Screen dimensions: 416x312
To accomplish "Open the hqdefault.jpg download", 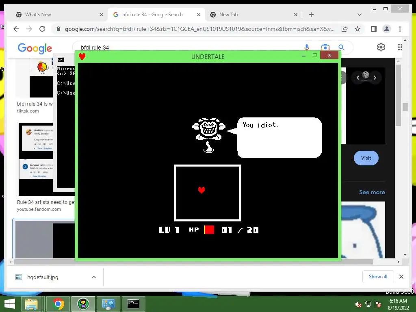I will click(43, 277).
